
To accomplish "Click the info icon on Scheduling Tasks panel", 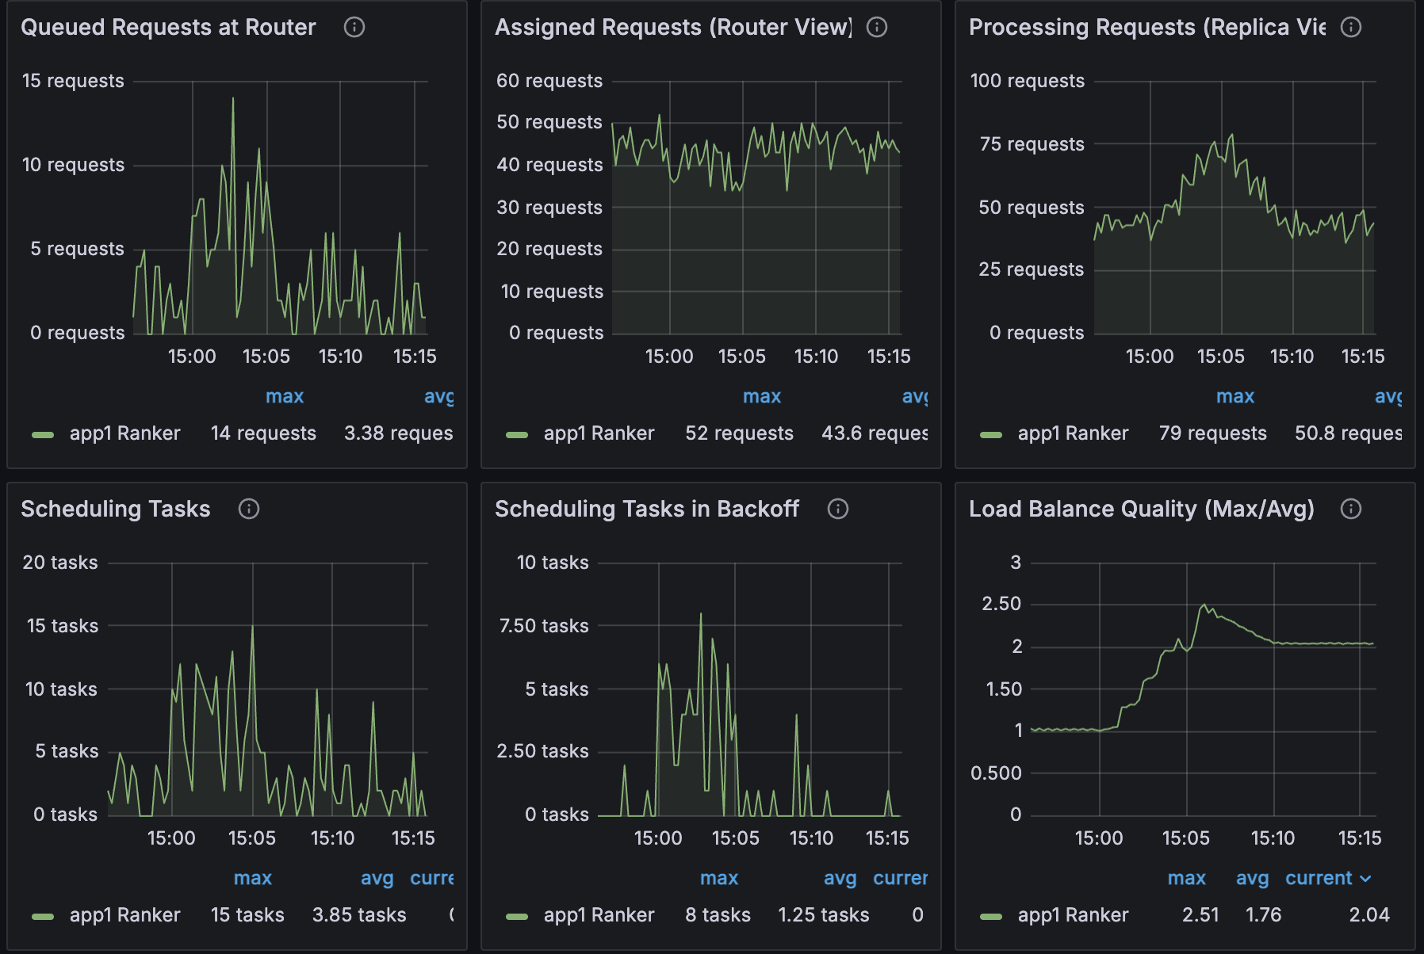I will (248, 509).
